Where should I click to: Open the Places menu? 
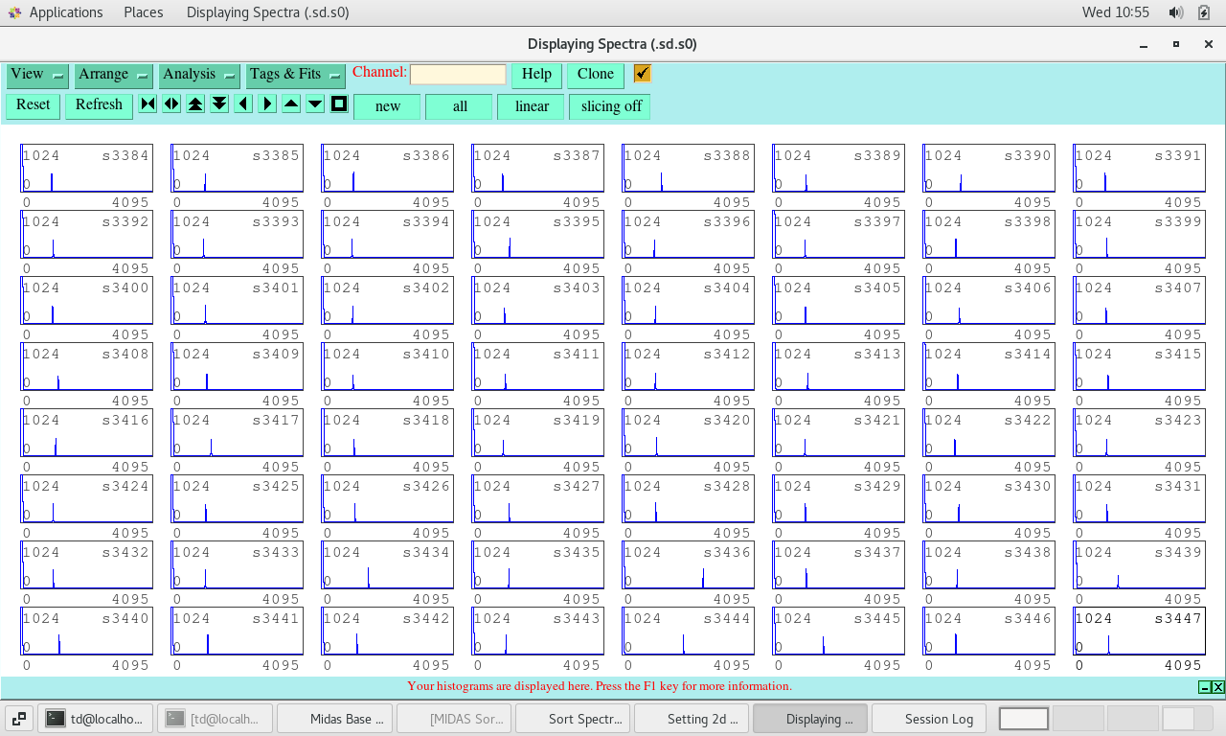[143, 12]
